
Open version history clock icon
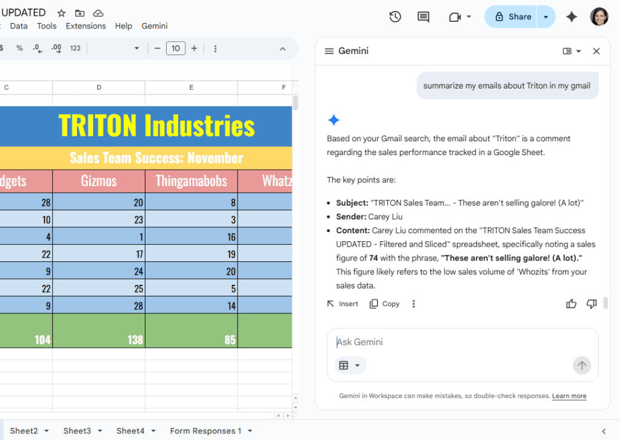[x=395, y=17]
